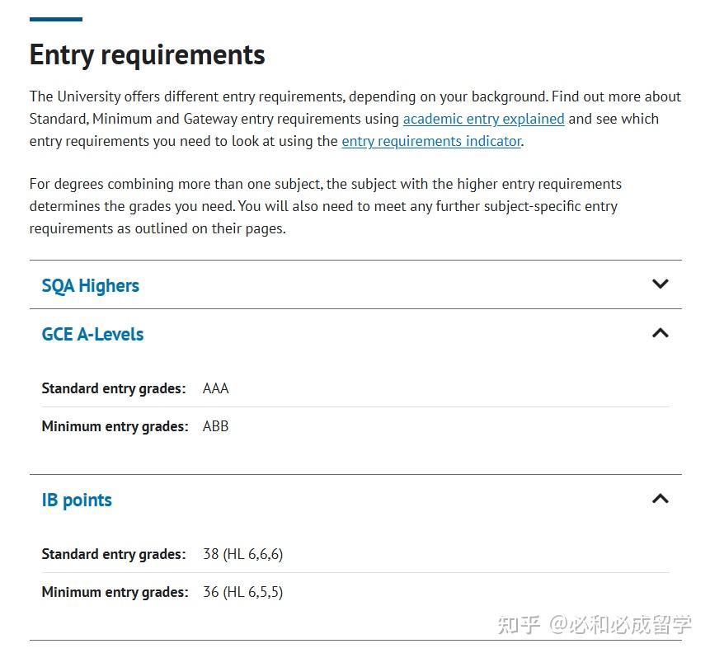This screenshot has height=653, width=710.
Task: Toggle the IB points section heading
Action: click(x=77, y=500)
